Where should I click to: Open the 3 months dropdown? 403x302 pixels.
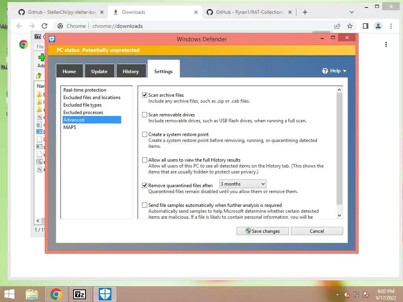[242, 184]
